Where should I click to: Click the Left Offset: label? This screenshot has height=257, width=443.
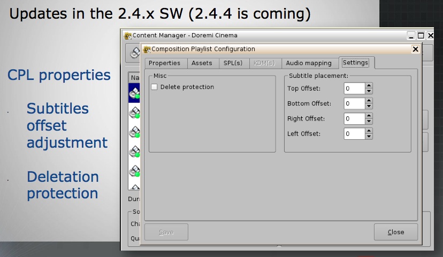tap(304, 134)
